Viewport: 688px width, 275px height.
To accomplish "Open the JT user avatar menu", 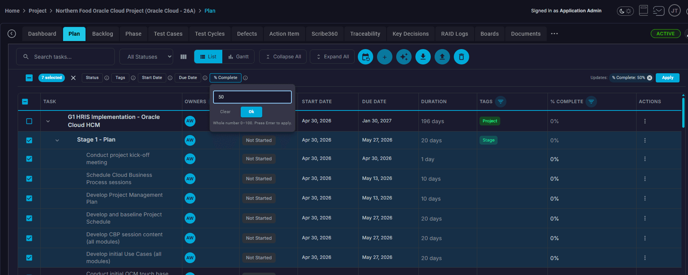I will [675, 11].
